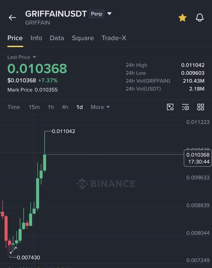Switch to the Square tab
The height and width of the screenshot is (268, 212).
[x=83, y=38]
